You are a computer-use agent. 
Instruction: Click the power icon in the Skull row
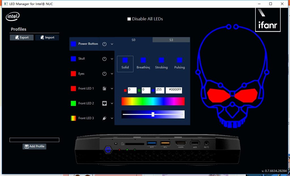[x=104, y=59]
